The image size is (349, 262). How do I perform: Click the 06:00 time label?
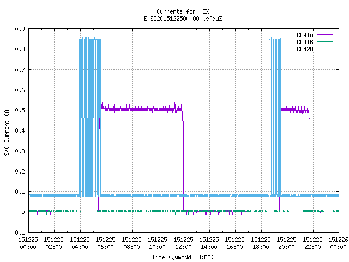[x=105, y=247]
